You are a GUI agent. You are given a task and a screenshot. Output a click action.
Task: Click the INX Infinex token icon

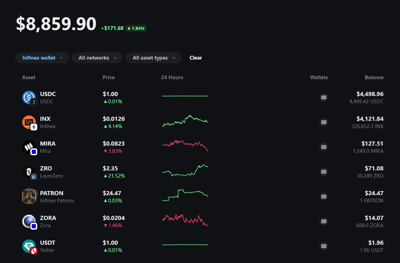pos(29,122)
